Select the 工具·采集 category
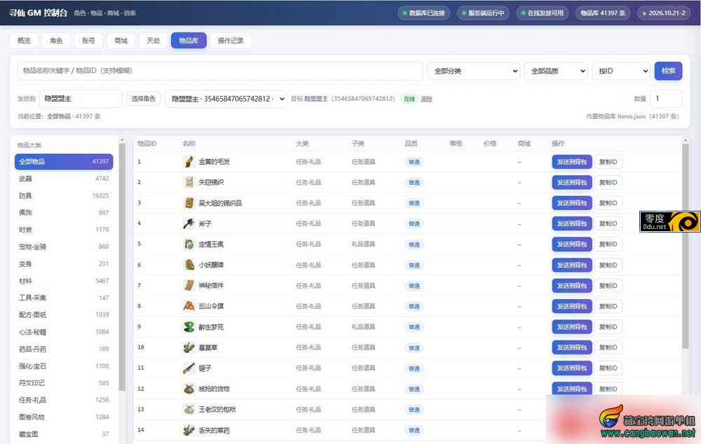Screen dimensions: 701x444 point(64,298)
